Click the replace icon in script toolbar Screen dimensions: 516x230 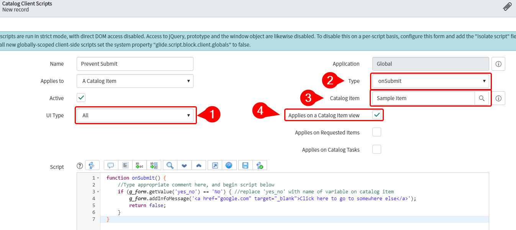(139, 165)
